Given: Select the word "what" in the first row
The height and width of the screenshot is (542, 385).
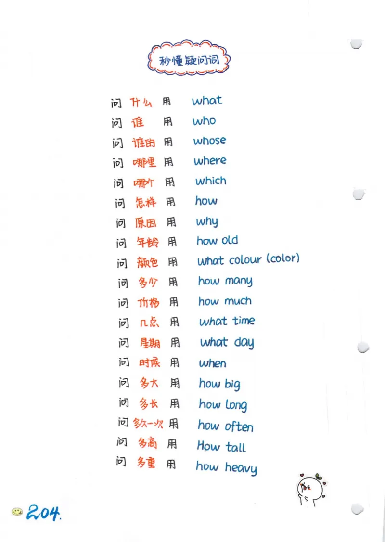Looking at the screenshot, I should click(x=207, y=101).
